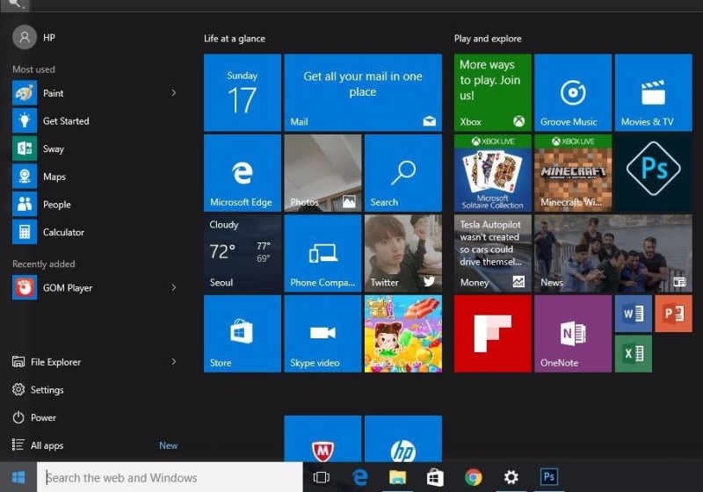Screen dimensions: 703x492
Task: Click HP user account entry
Action: [x=34, y=37]
